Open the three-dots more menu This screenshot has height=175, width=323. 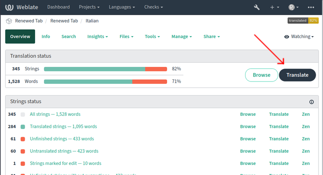311,7
